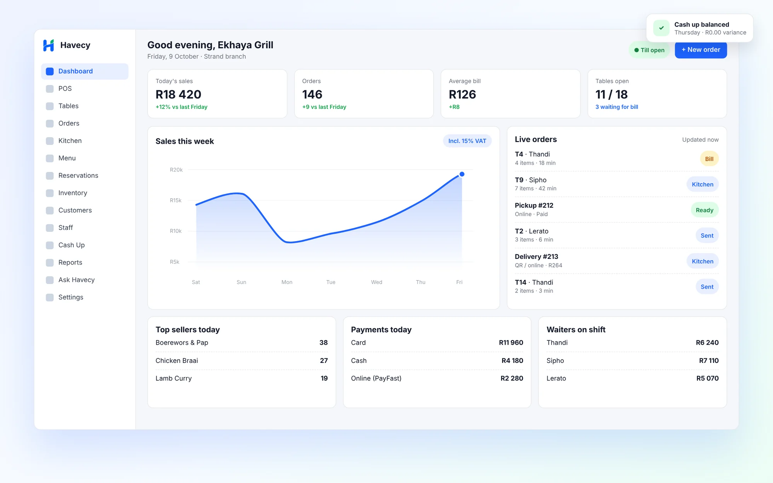Click the Settings sidebar icon
773x483 pixels.
tap(50, 298)
